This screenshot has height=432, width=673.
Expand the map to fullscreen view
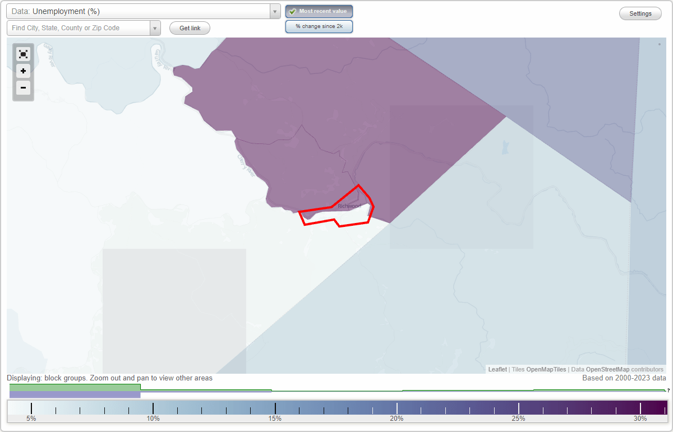coord(23,54)
